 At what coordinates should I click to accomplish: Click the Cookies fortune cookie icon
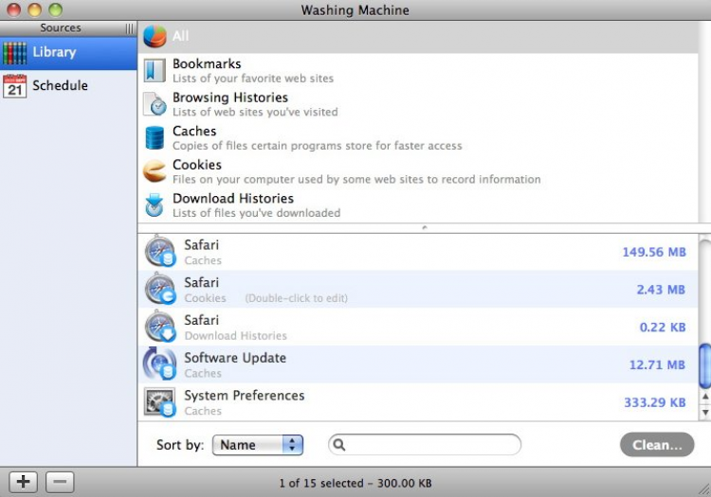155,171
